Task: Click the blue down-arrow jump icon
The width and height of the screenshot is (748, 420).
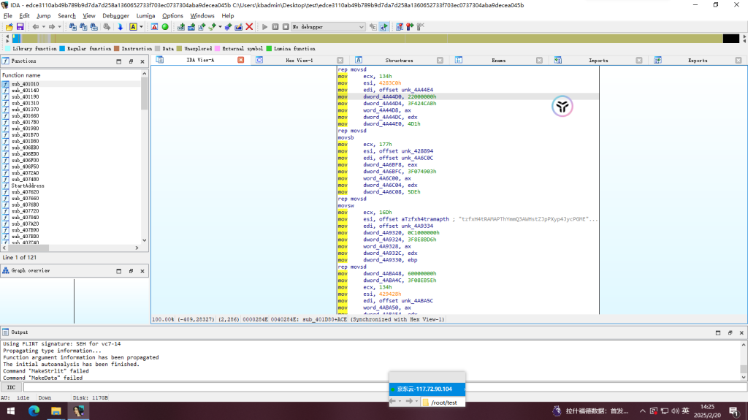Action: (121, 27)
